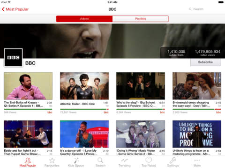Play Who's the slag Big School video
This screenshot has width=225, height=168.
point(141,86)
